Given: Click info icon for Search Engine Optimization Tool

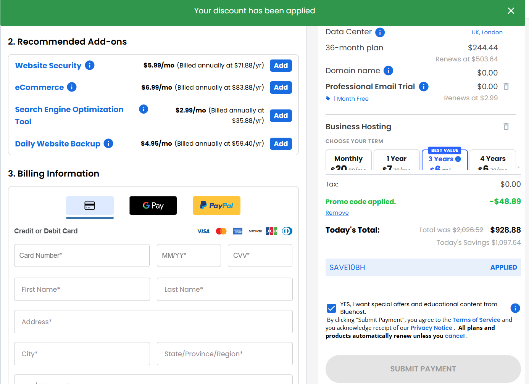Looking at the screenshot, I should point(144,109).
